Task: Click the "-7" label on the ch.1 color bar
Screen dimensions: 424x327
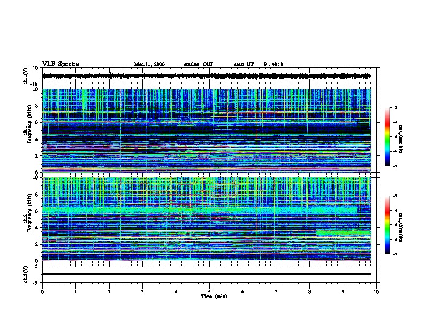Action: [x=395, y=166]
